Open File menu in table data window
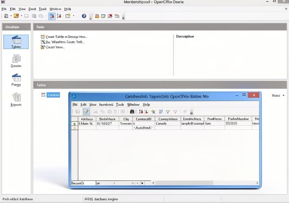The image size is (289, 203). pos(75,104)
